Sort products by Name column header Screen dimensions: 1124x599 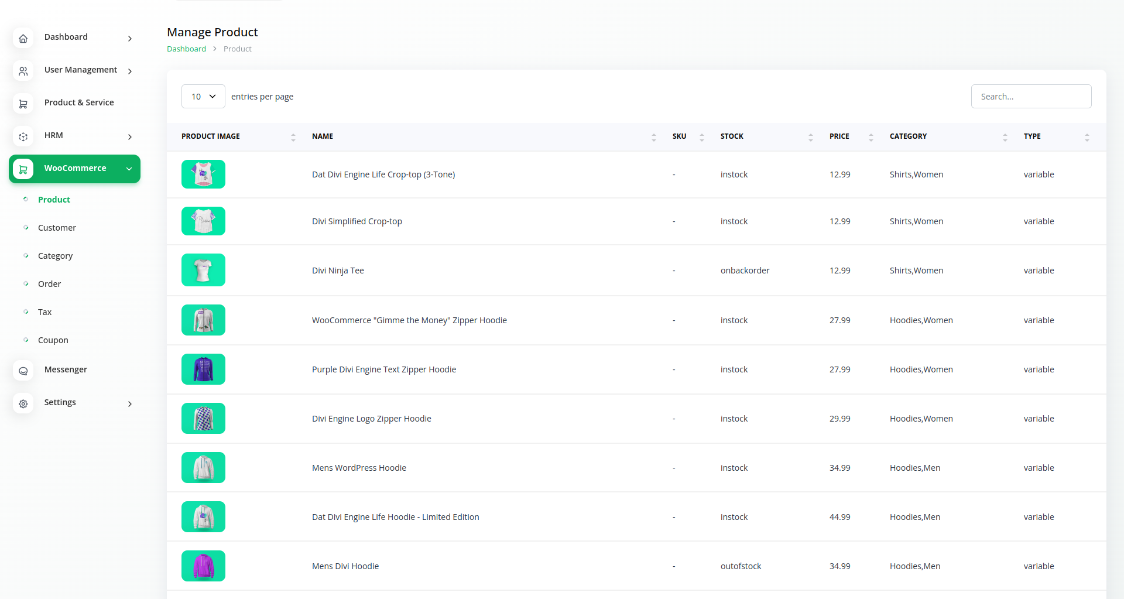pyautogui.click(x=323, y=136)
